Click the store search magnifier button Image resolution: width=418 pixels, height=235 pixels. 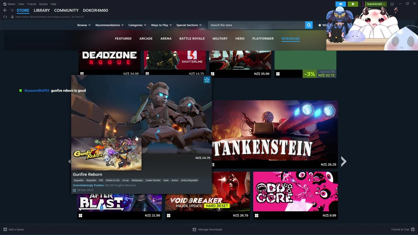point(309,25)
